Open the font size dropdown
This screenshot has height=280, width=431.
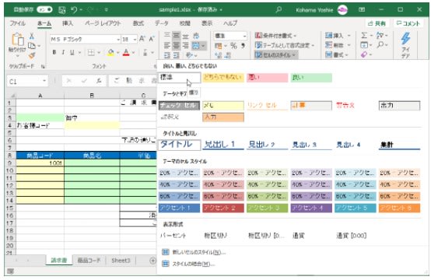coord(135,40)
